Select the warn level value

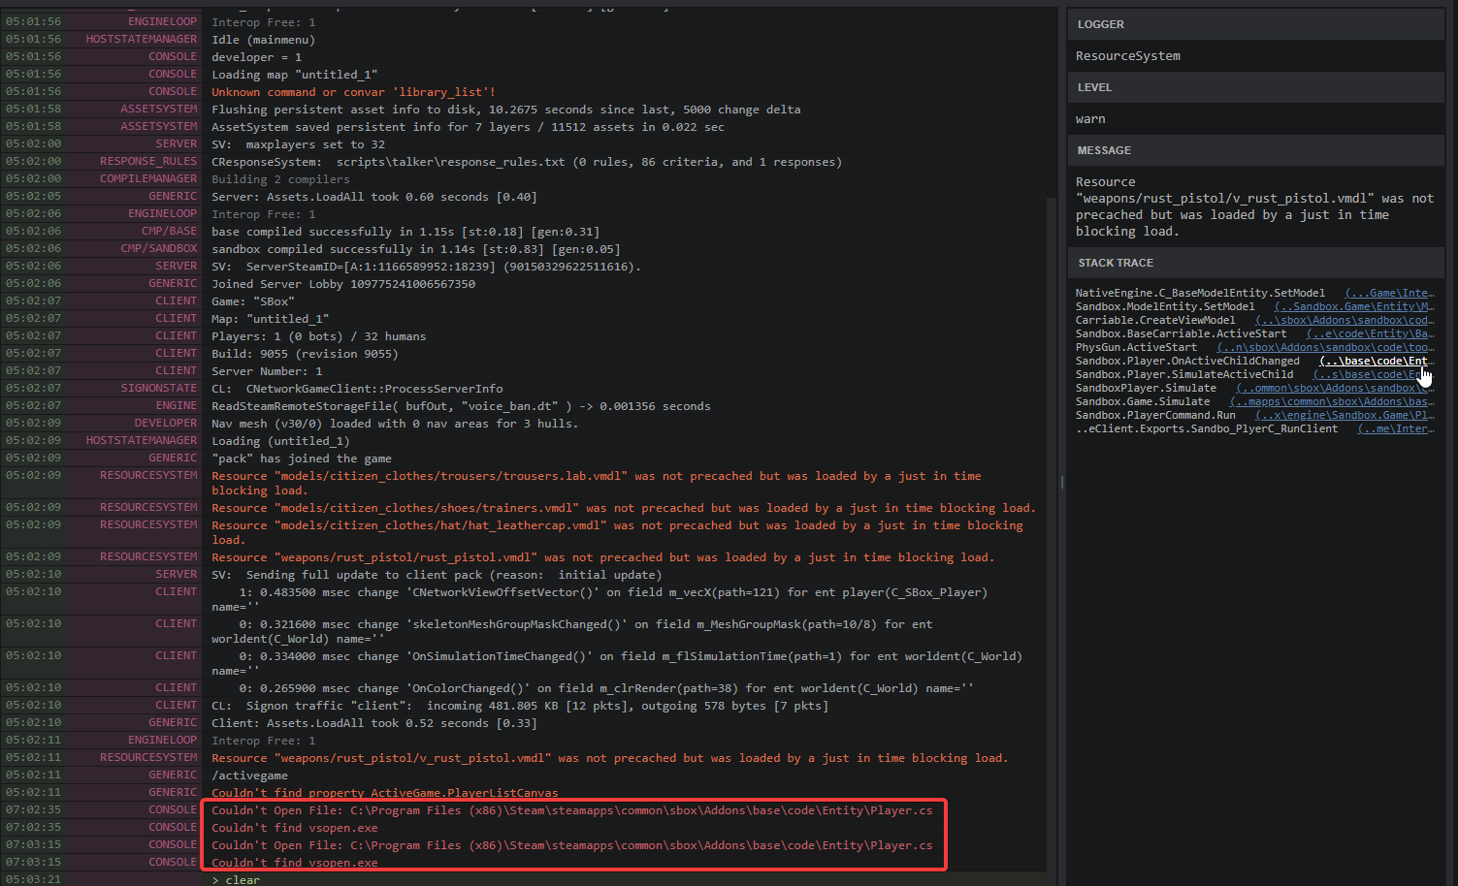(x=1087, y=117)
